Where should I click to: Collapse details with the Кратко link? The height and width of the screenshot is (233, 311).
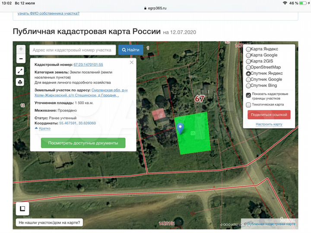coord(43,129)
